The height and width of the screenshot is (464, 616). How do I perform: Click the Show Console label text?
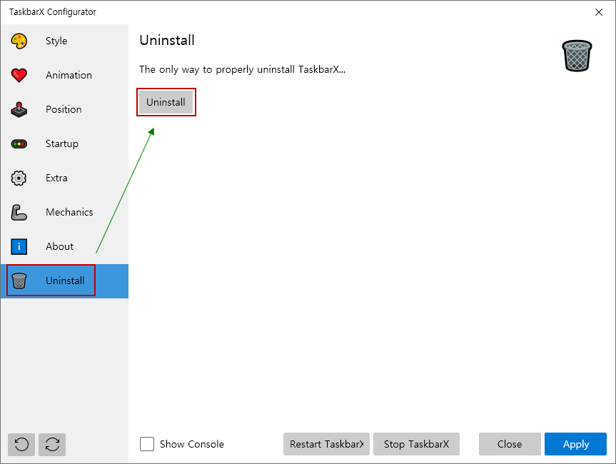(x=192, y=444)
